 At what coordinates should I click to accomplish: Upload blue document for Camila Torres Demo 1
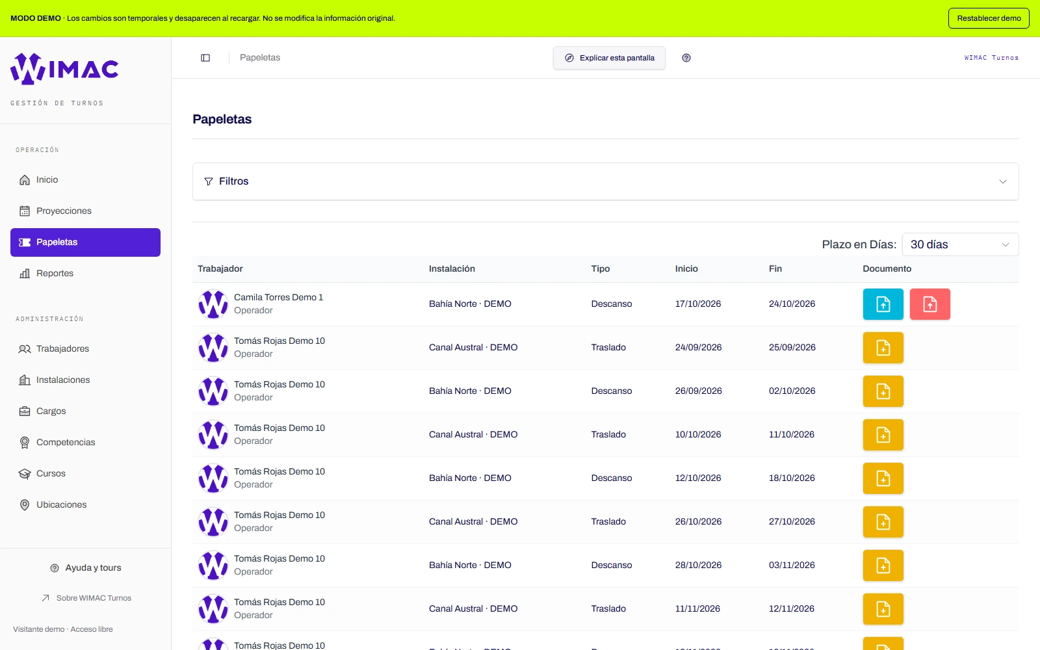[x=883, y=304]
